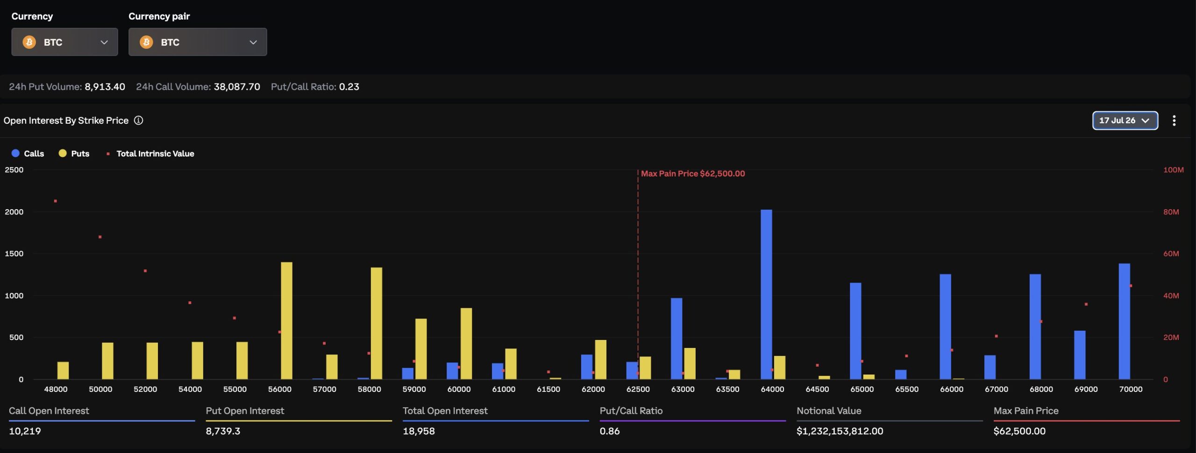
Task: Click the 48000 strike label on x-axis
Action: click(x=56, y=389)
